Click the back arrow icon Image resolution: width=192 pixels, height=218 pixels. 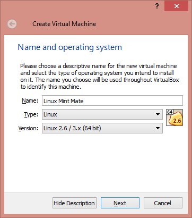coord(12,24)
